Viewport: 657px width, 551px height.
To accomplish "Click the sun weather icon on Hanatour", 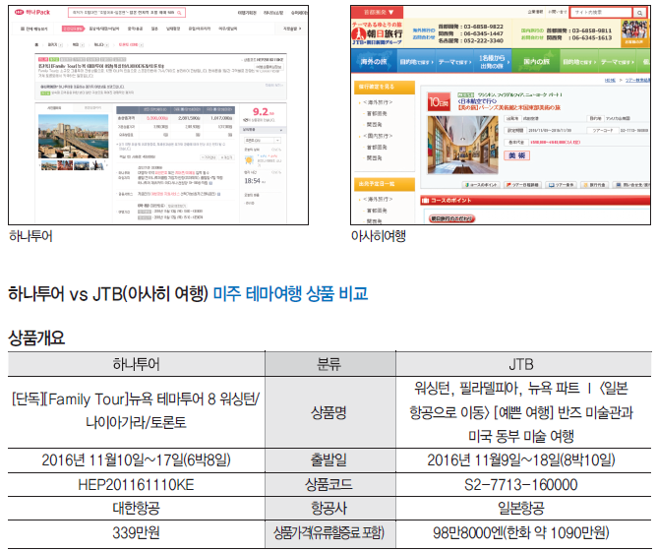I will [x=249, y=159].
